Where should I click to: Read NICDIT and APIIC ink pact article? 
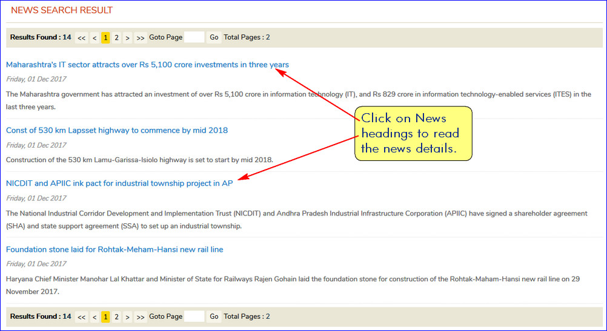[x=119, y=183]
